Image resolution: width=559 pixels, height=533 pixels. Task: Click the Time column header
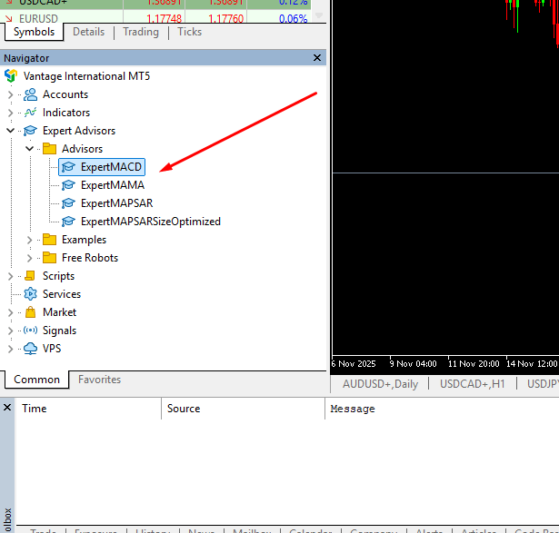point(89,409)
